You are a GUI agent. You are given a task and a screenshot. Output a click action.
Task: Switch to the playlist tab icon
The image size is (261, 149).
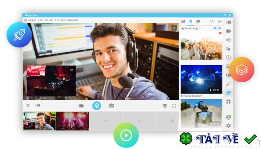click(183, 21)
